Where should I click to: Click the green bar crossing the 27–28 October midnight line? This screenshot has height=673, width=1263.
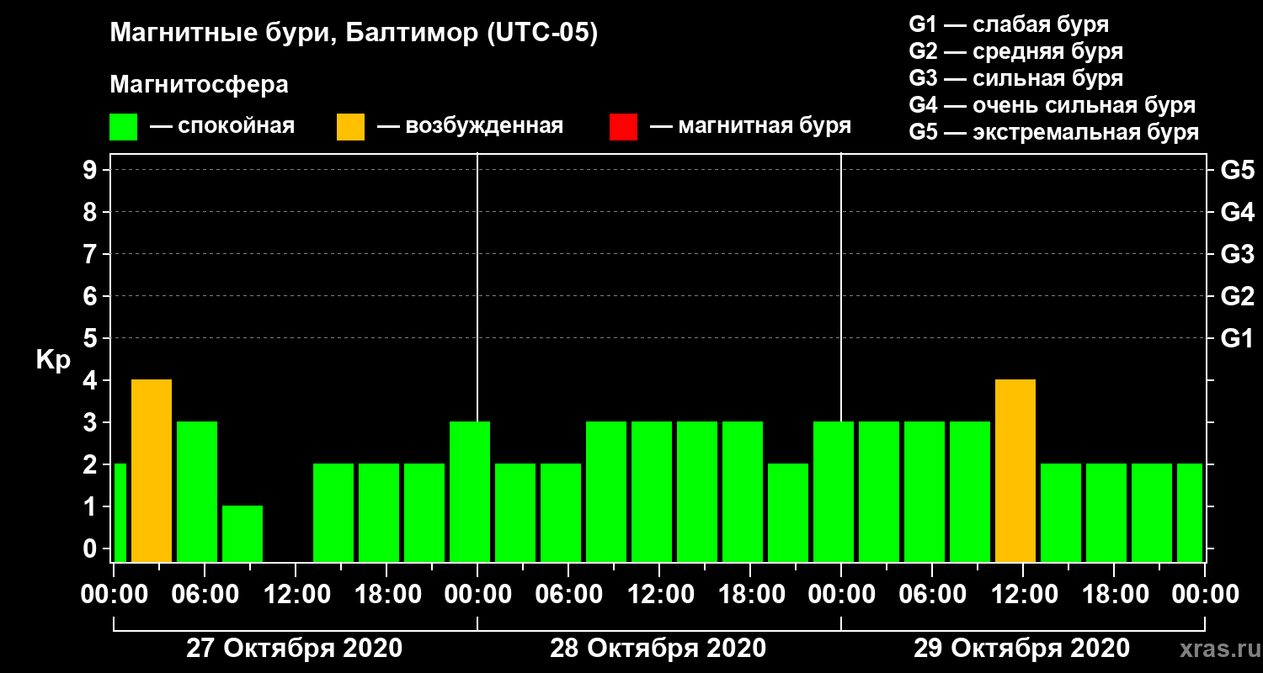470,491
